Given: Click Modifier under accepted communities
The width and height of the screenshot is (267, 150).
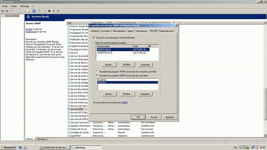Looking at the screenshot, I should coord(128,65).
